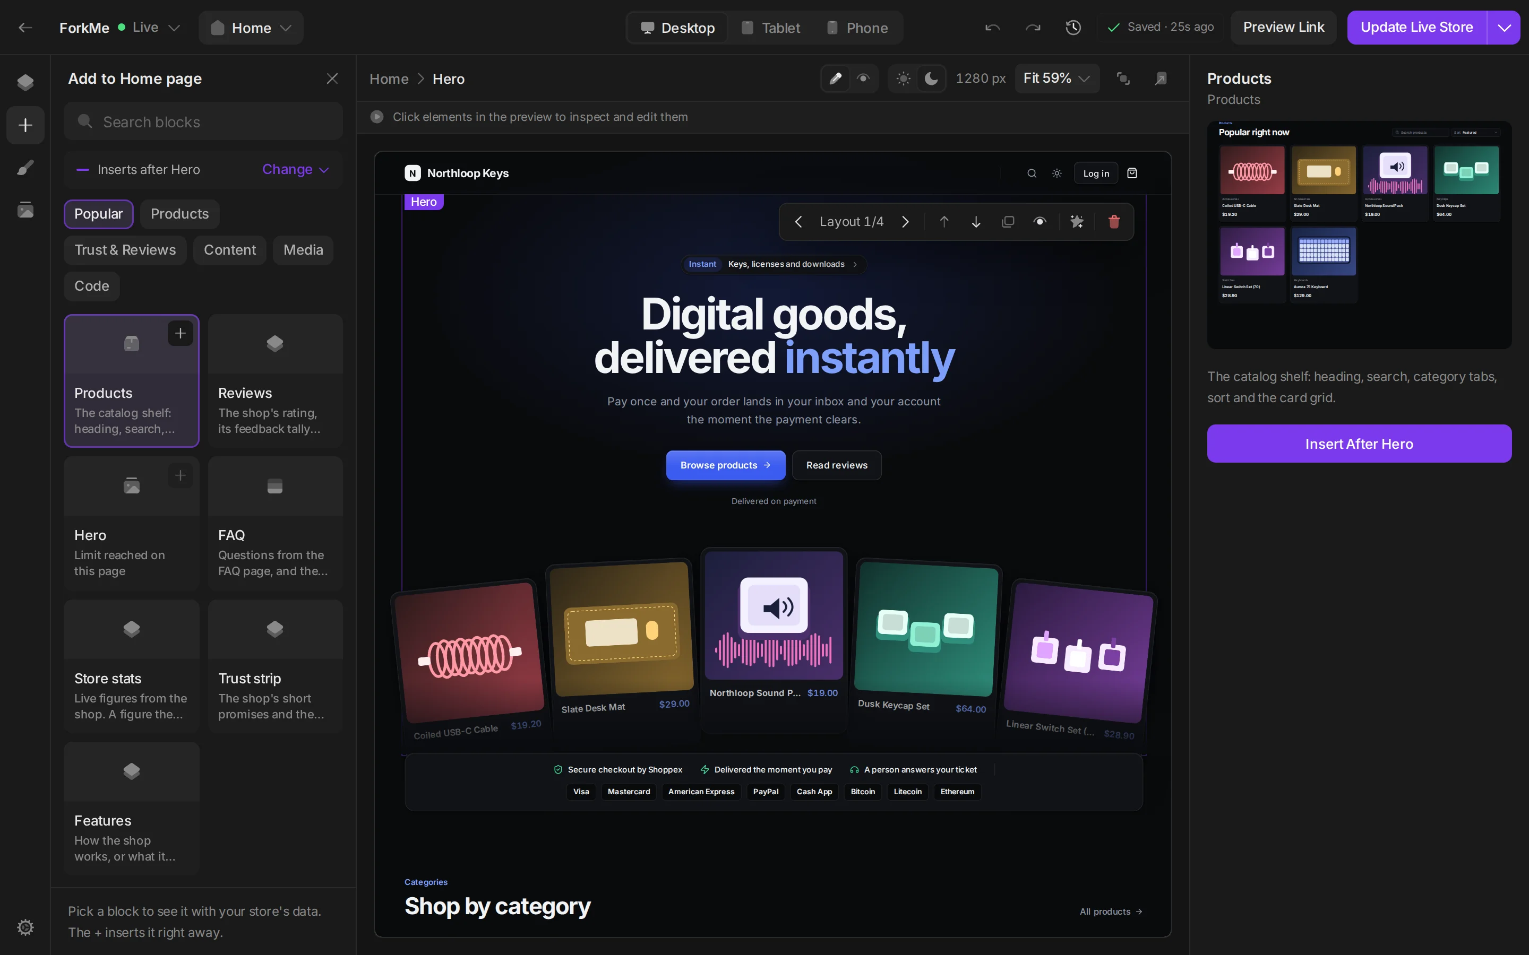Click Insert After Hero button

1359,444
